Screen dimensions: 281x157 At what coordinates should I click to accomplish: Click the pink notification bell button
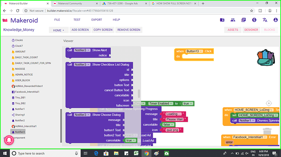click(x=9, y=140)
